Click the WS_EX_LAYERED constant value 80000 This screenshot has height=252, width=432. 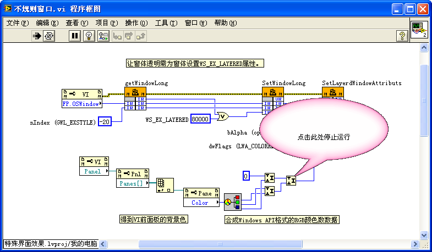pyautogui.click(x=200, y=119)
